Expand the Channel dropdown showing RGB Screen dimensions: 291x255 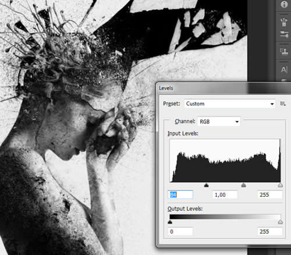tap(219, 122)
